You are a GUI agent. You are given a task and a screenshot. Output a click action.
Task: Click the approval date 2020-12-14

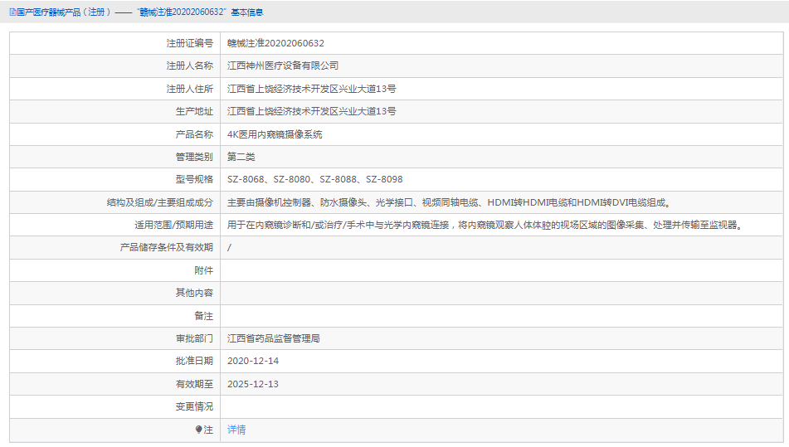click(x=253, y=361)
